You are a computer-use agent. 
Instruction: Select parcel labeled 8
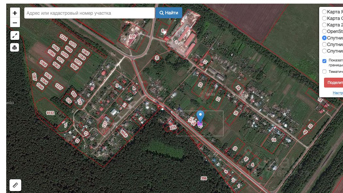pyautogui.click(x=163, y=31)
